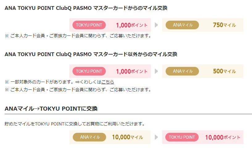Open the こちら link for excluded cards
Image resolution: width=252 pixels, height=151 pixels.
point(108,82)
